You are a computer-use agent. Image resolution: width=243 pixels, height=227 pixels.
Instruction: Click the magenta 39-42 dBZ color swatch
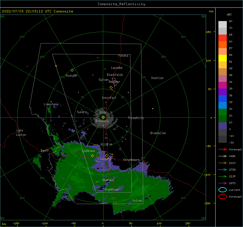(x=222, y=85)
